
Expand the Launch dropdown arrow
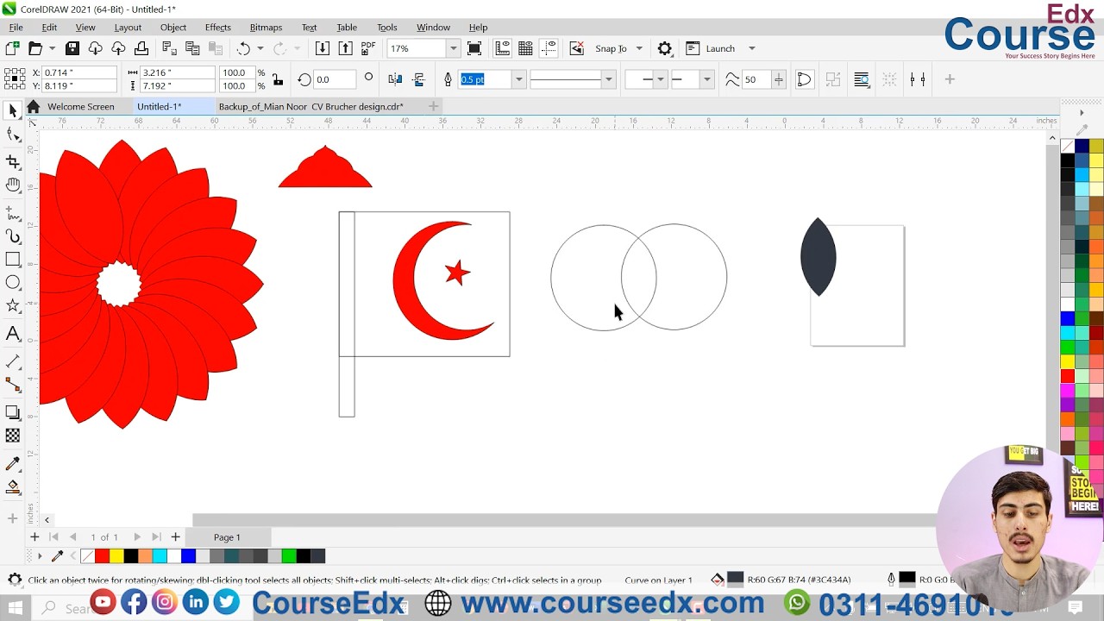(751, 48)
